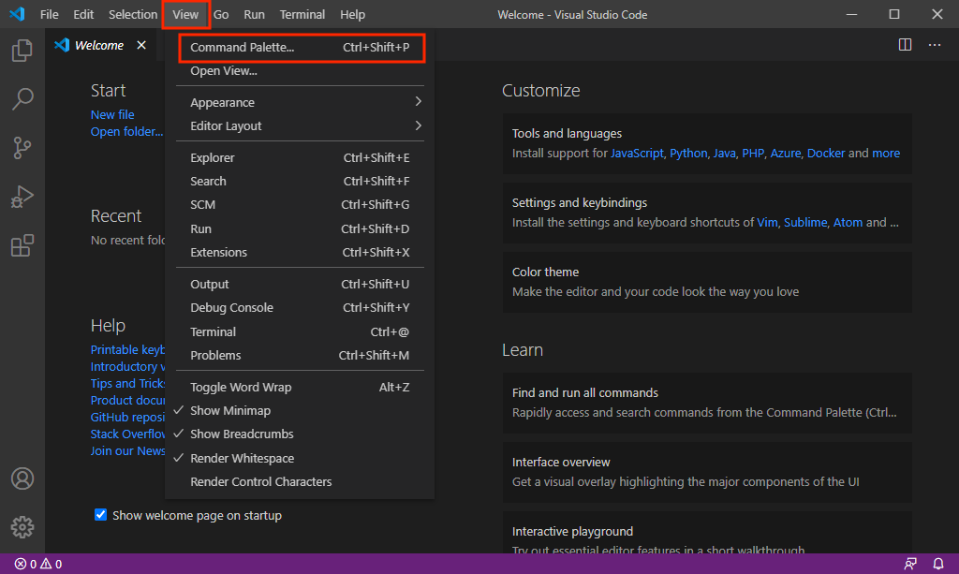Open the Terminal menu in menu bar
Viewport: 959px width, 574px height.
[x=302, y=14]
